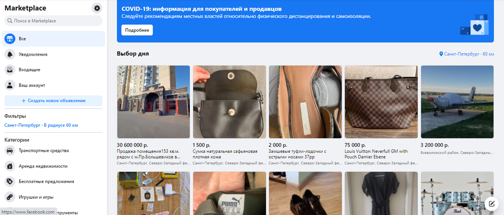Click the tag icon for Бесплатные предложения
This screenshot has height=215, width=504.
pos(10,182)
